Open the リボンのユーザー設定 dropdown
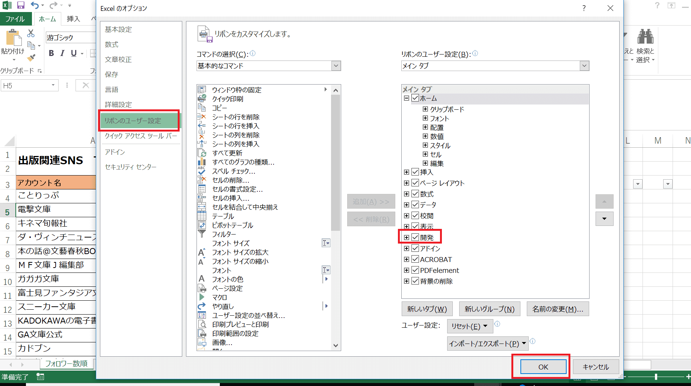691x386 pixels. (x=495, y=66)
